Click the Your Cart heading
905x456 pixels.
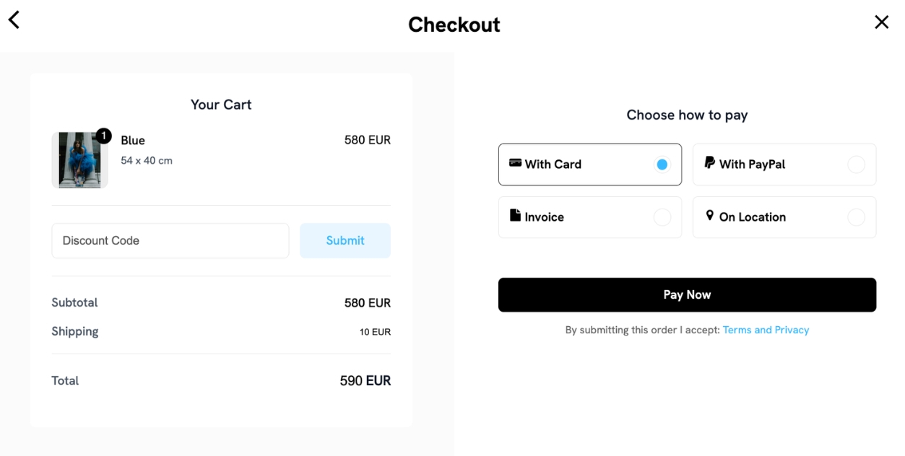[x=221, y=104]
